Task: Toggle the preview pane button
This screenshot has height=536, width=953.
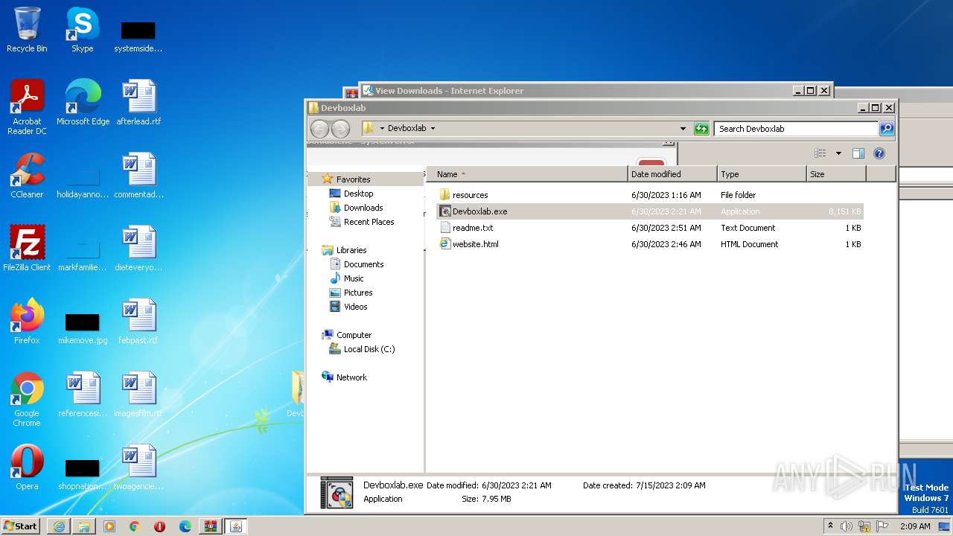Action: click(858, 153)
